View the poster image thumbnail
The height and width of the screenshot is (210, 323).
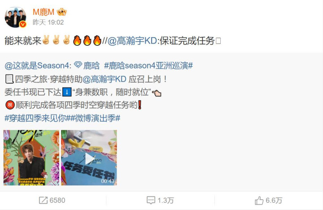tap(31, 157)
